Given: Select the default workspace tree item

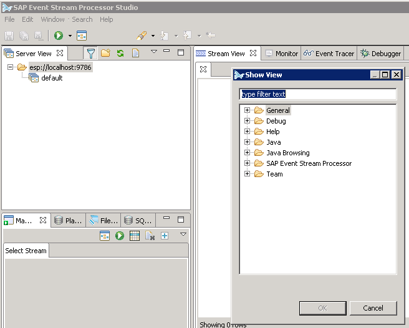Looking at the screenshot, I should [51, 78].
